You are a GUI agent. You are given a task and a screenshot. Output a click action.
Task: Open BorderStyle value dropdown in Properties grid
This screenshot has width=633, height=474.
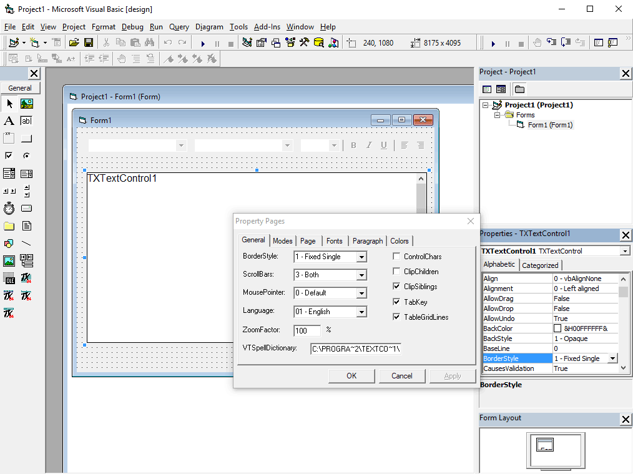(x=613, y=358)
